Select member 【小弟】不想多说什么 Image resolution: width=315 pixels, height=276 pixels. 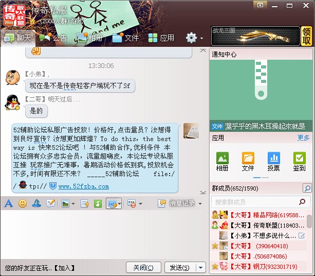tap(259, 235)
